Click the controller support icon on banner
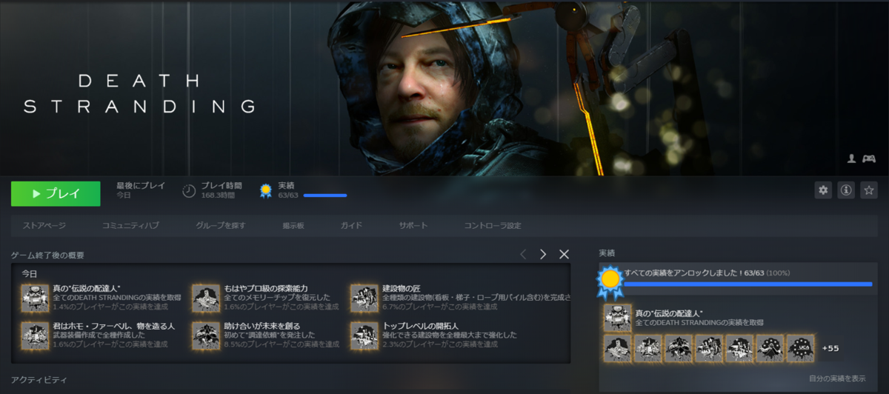Screen dimensions: 889x394 (x=869, y=158)
